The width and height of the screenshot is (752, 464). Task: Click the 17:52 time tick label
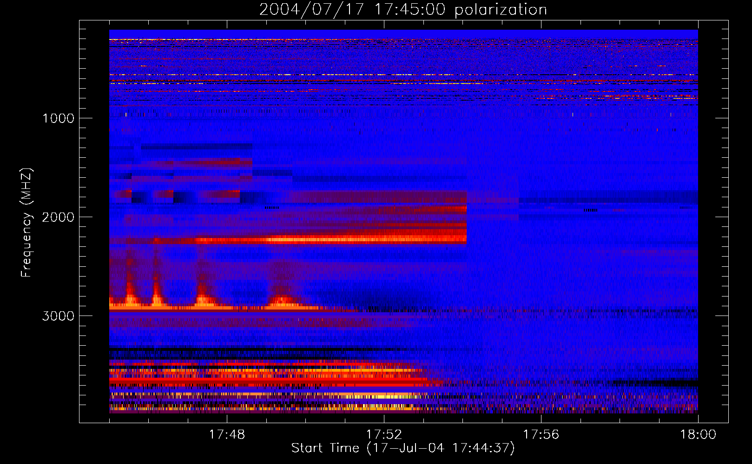(384, 435)
